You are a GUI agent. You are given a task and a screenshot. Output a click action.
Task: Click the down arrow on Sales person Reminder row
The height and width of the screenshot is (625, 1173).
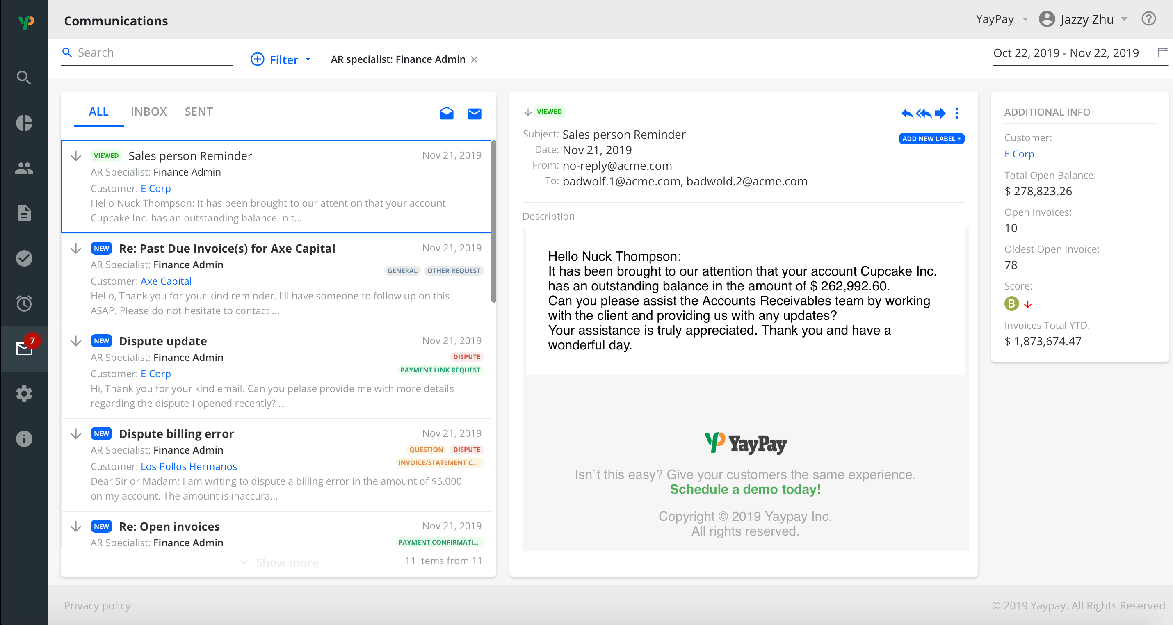point(76,156)
